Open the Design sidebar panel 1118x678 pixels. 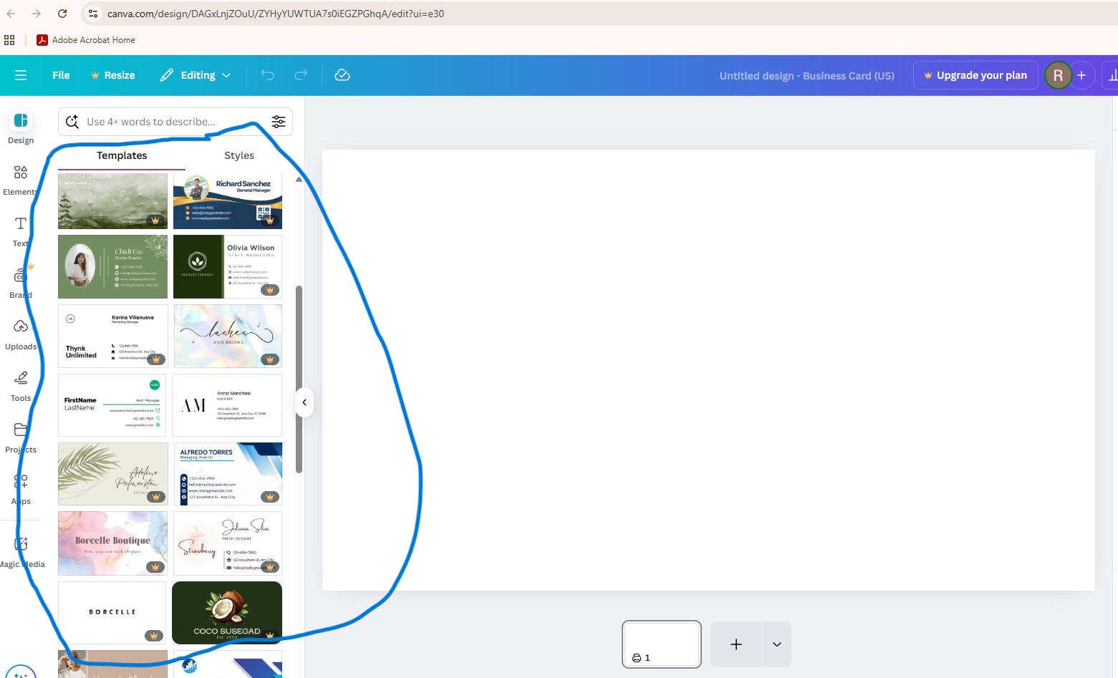[21, 127]
